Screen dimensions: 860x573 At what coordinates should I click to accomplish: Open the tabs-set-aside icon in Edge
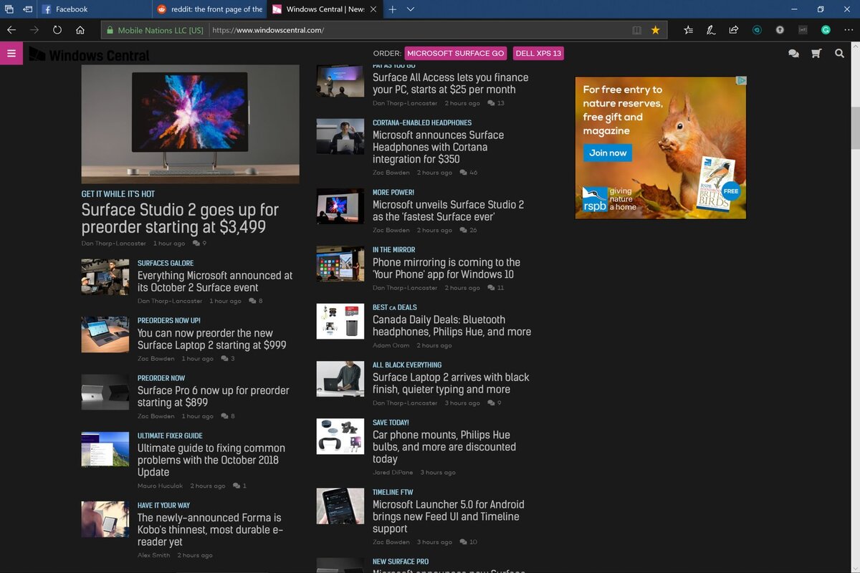click(x=9, y=9)
